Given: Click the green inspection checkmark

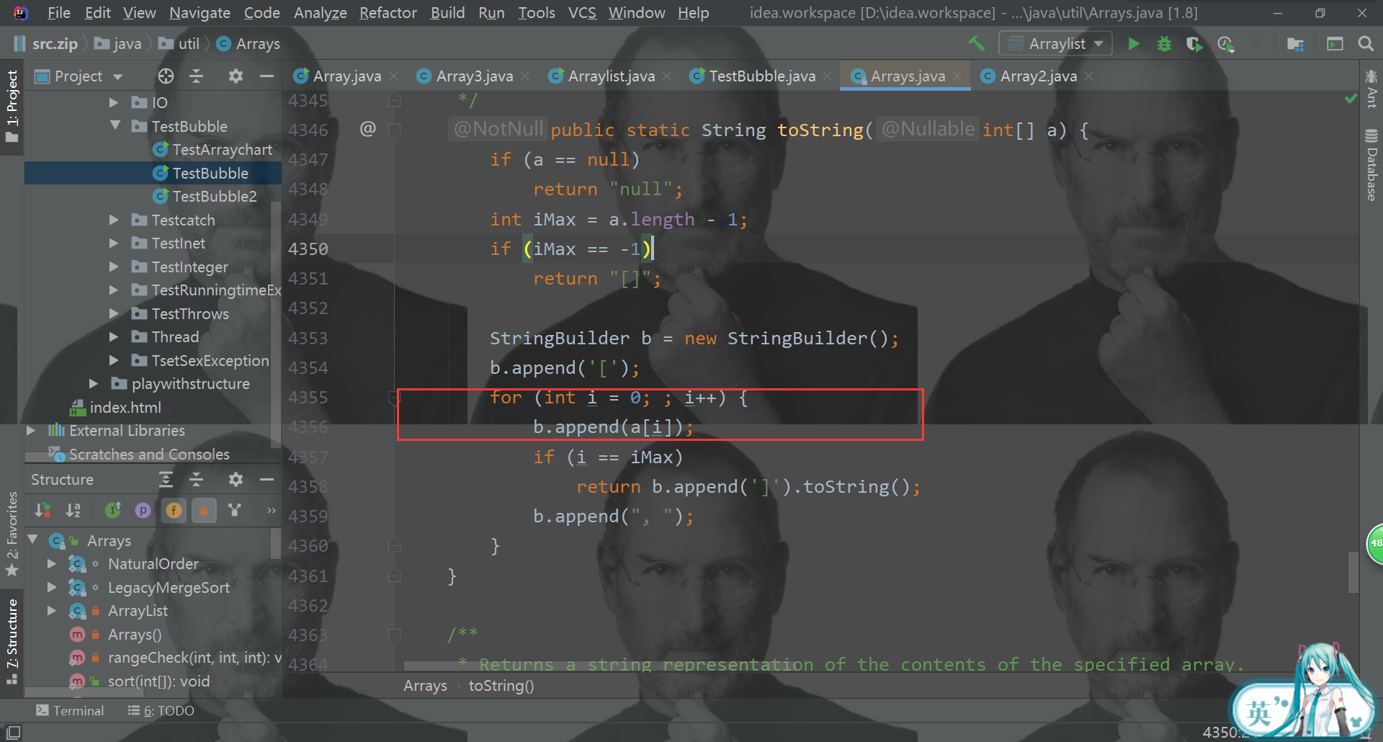Looking at the screenshot, I should point(1351,99).
